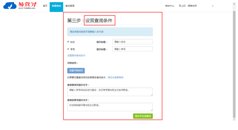Click the page scrollbar up arrow
The image size is (238, 130).
234,4
